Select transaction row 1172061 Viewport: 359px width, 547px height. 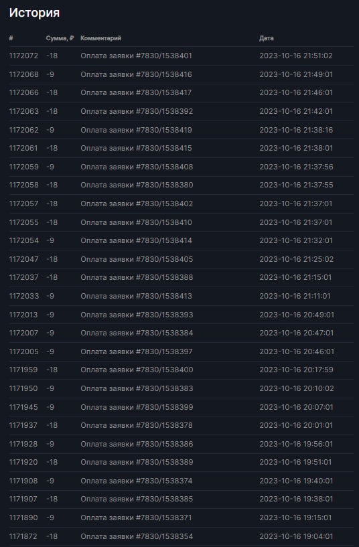[x=181, y=148]
